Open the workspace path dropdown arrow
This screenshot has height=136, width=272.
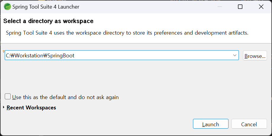235,55
